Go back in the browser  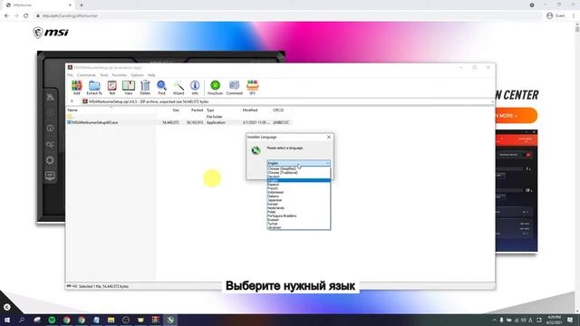click(6, 16)
